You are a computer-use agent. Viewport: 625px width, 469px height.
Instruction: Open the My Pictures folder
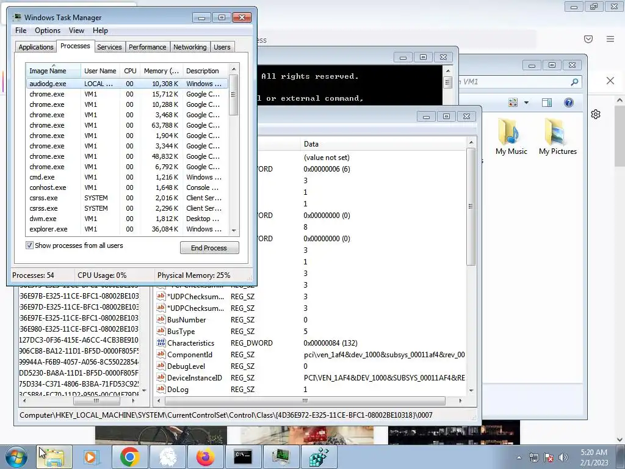(558, 136)
